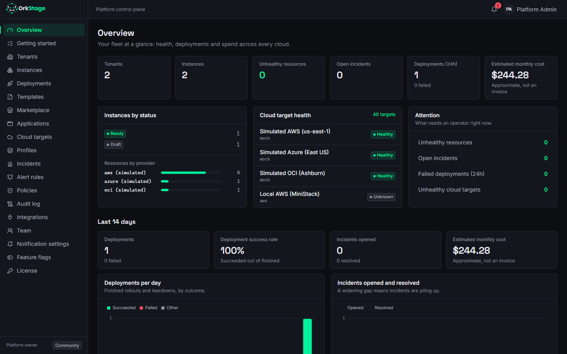Click the notification bell icon

point(494,9)
